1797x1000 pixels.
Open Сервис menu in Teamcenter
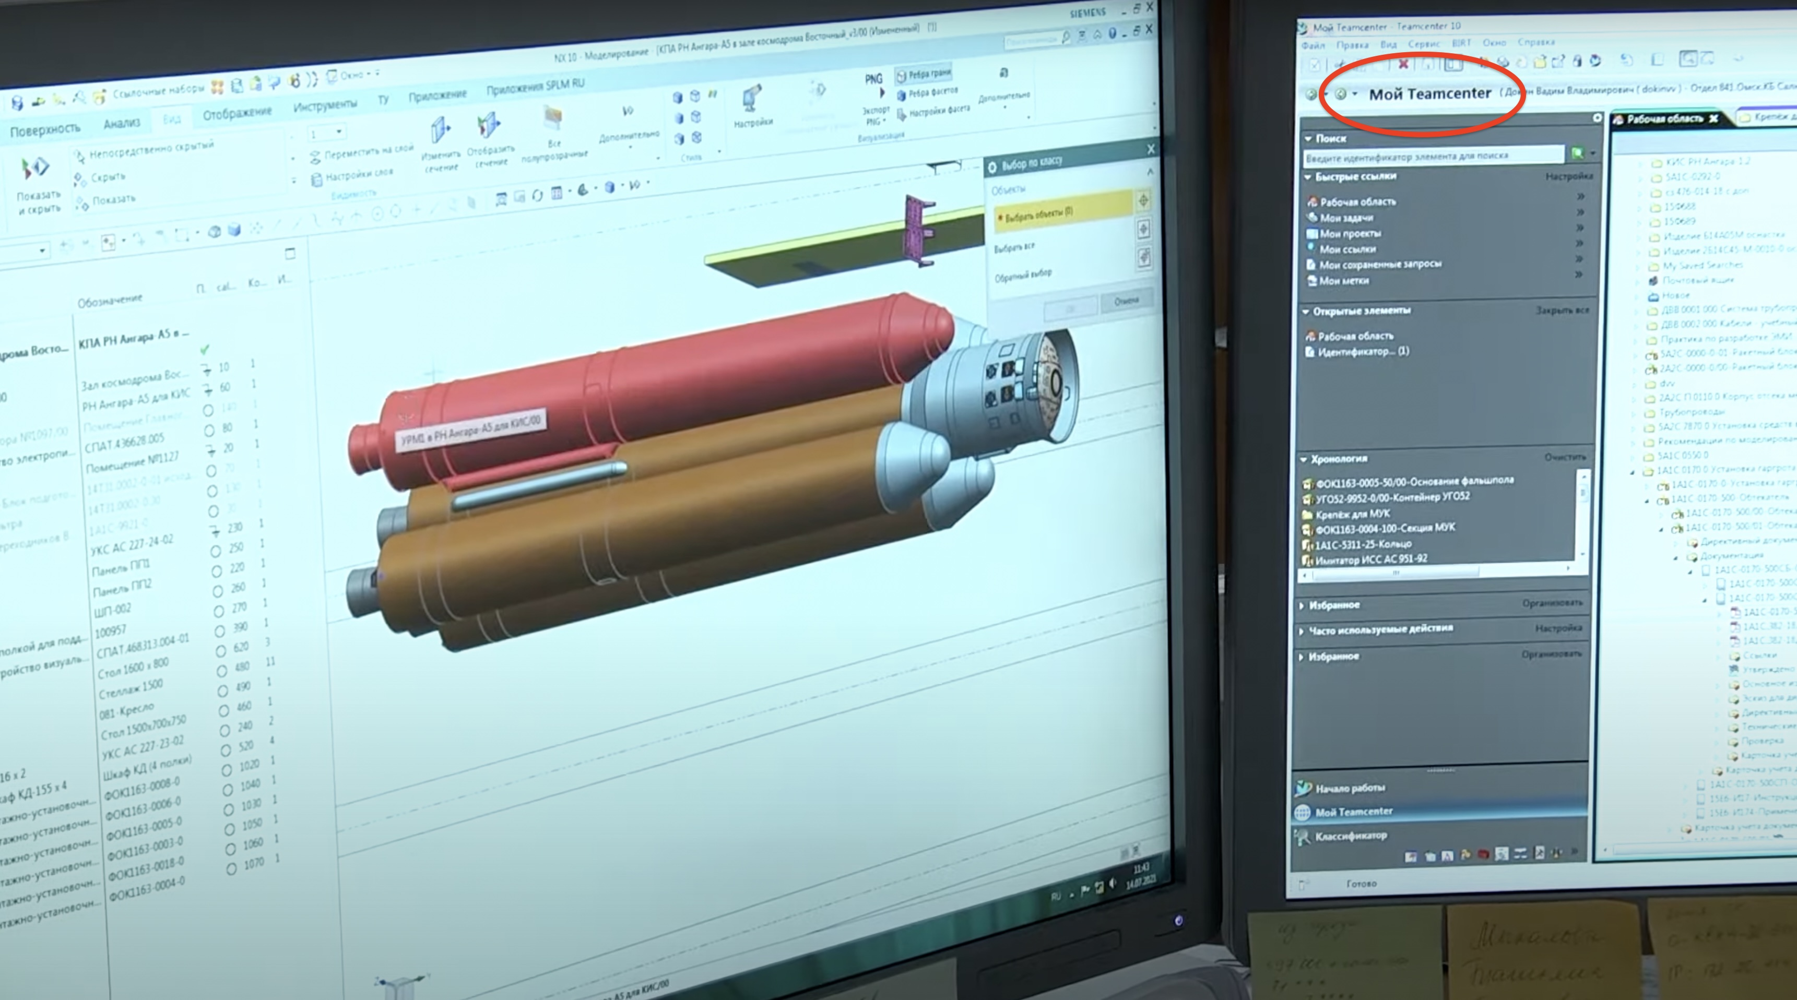pos(1424,43)
